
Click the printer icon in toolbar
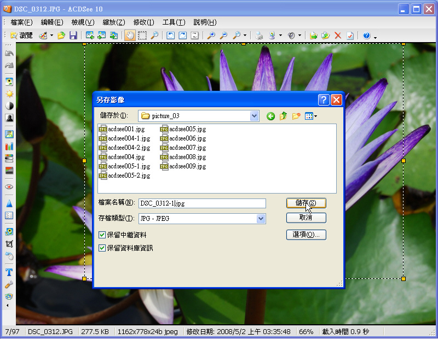tap(259, 36)
